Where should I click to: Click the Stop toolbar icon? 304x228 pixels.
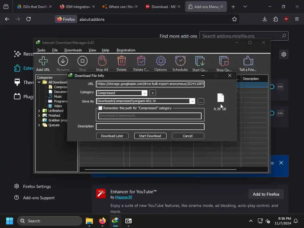point(83,61)
